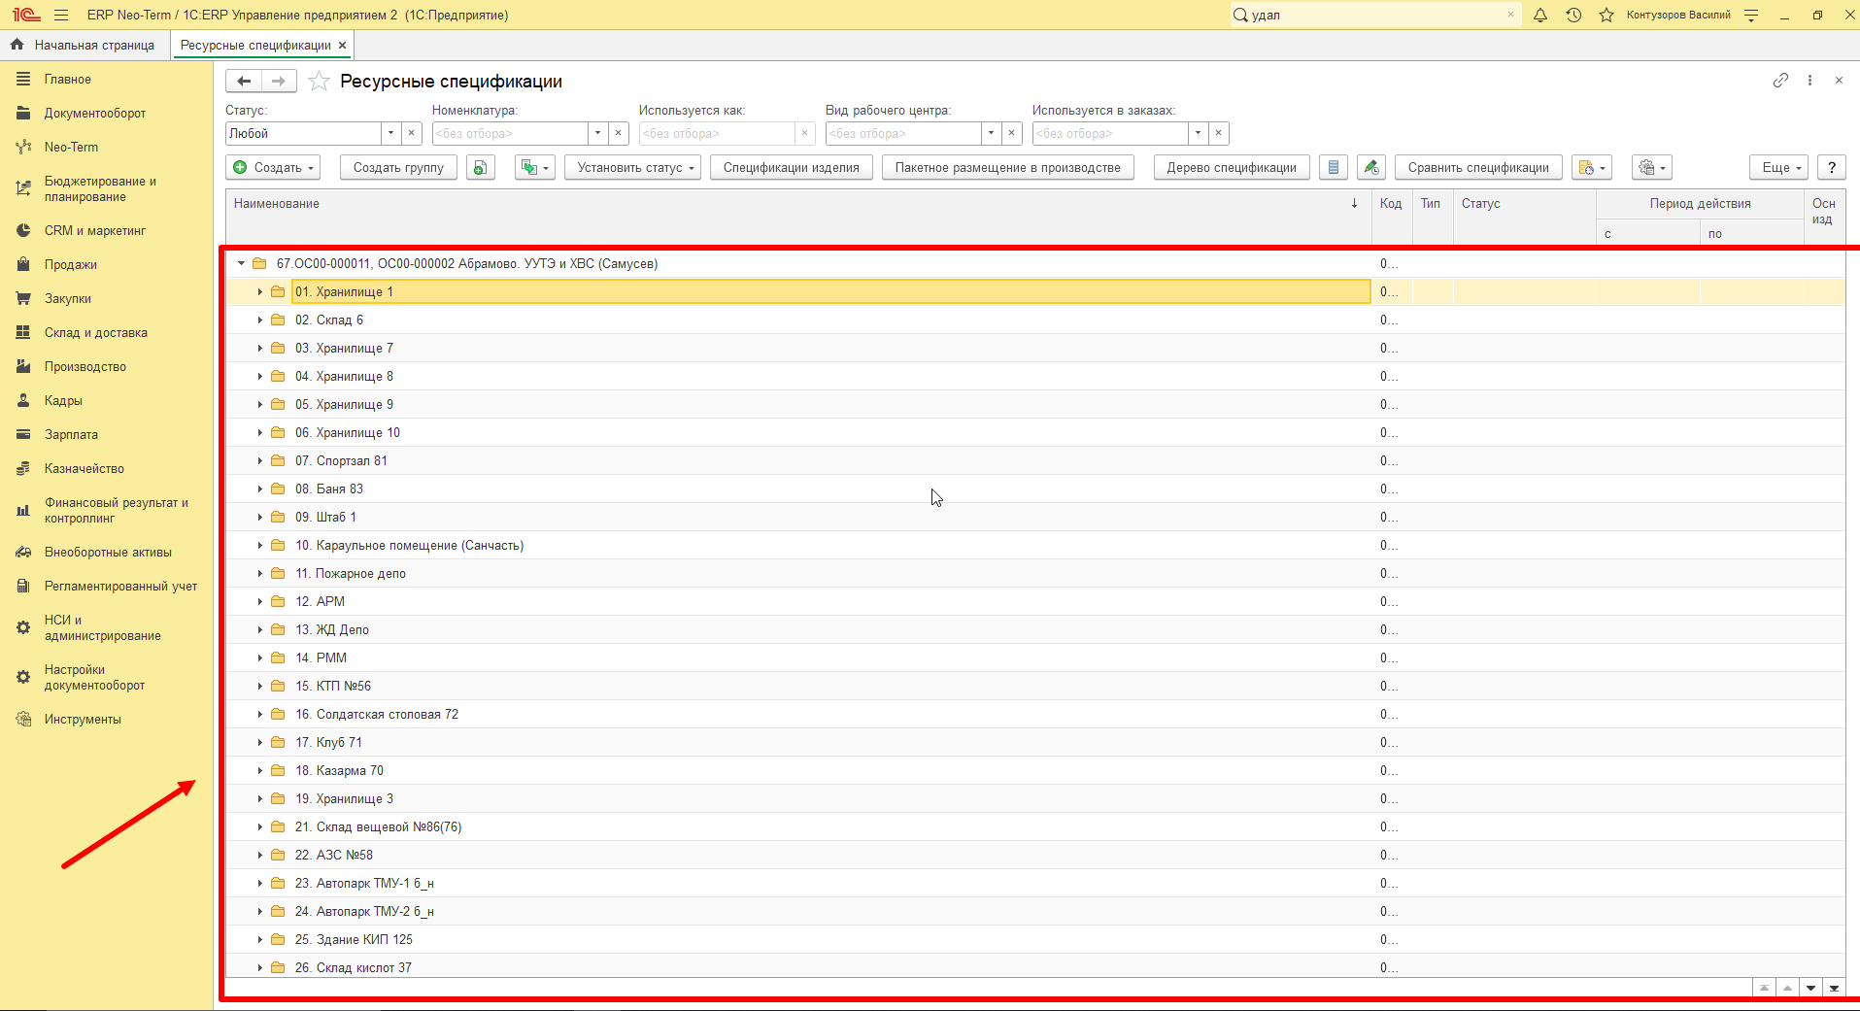Click the Дерево спецификации button
This screenshot has height=1011, width=1860.
click(x=1232, y=167)
